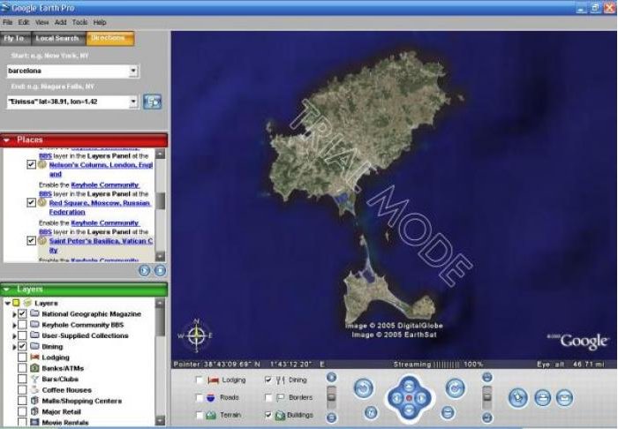
Task: Enable Major Retail layer checkbox
Action: (x=22, y=411)
